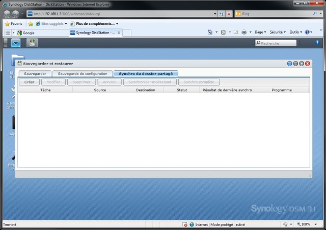Image resolution: width=326 pixels, height=230 pixels.
Task: Click the browser Forward arrow button
Action: pos(16,14)
